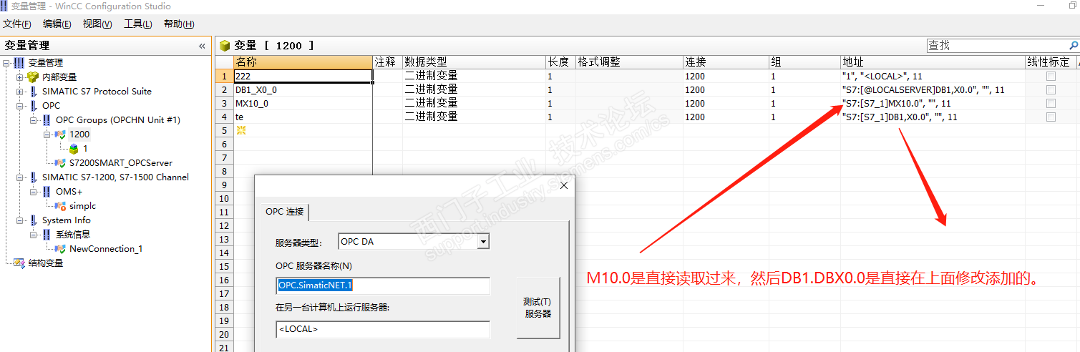This screenshot has height=352, width=1080.
Task: Click the 变量 [1200] header cube icon
Action: [225, 46]
